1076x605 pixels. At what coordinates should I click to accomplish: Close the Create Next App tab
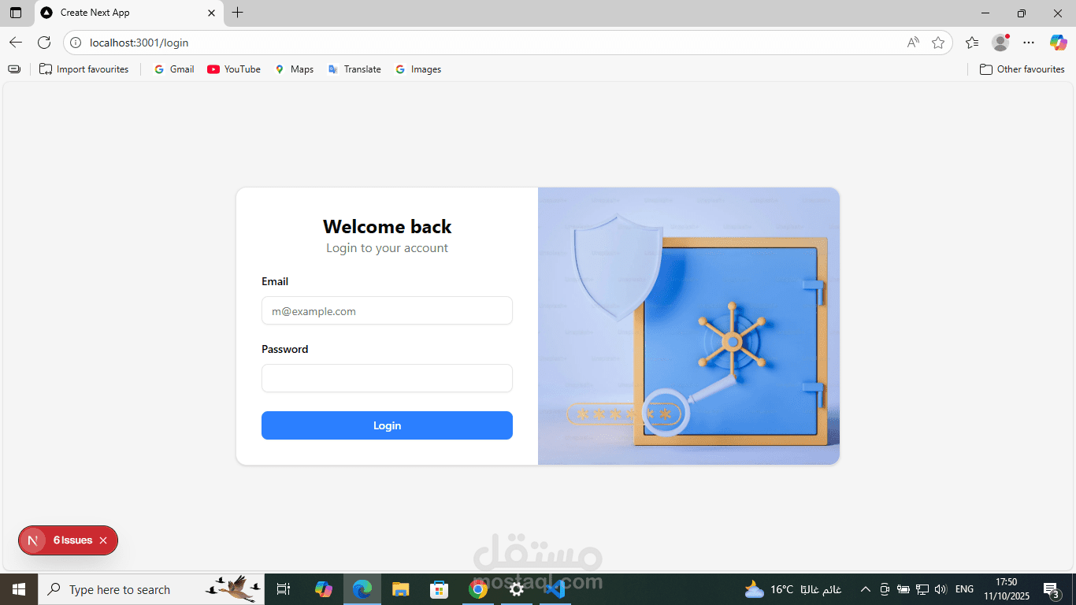211,13
